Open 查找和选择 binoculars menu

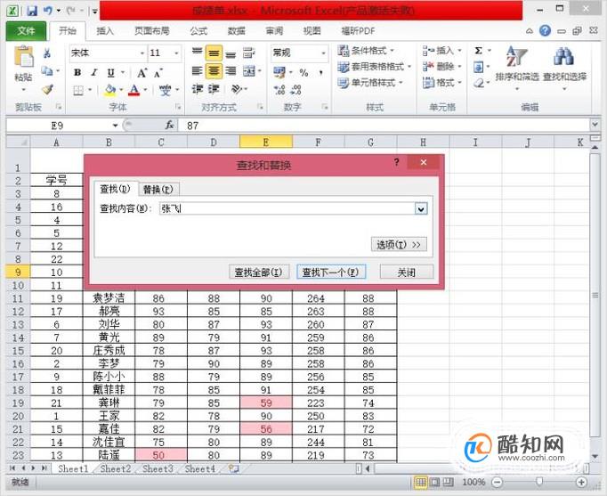[x=564, y=68]
